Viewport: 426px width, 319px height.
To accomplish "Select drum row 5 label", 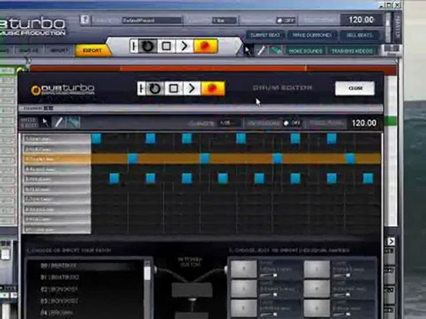I will point(56,179).
